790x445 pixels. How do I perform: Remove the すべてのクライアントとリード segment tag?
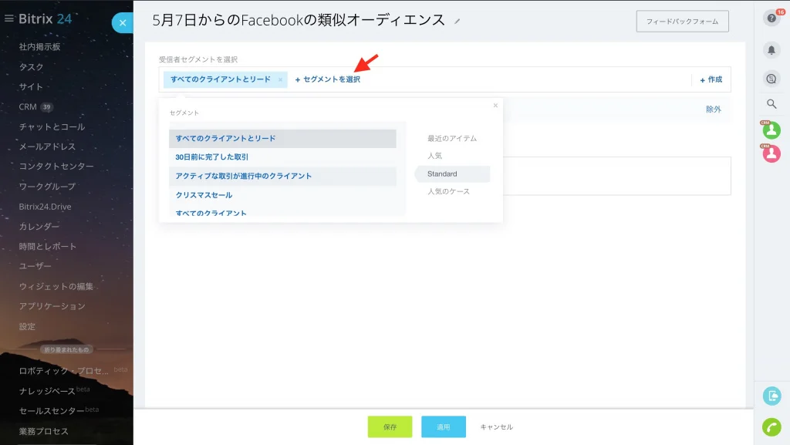point(280,79)
